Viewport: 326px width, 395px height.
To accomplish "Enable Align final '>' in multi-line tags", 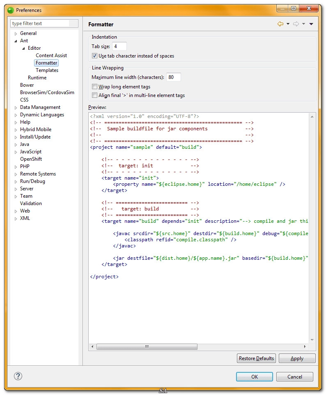I will point(94,95).
